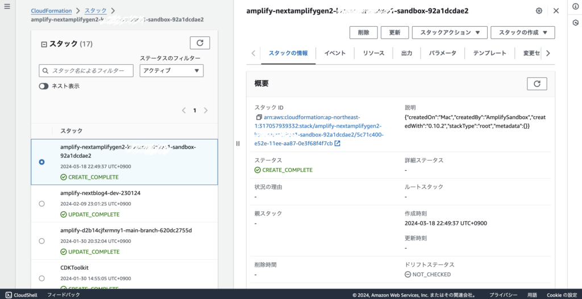
Task: Click the page number 1 in pagination
Action: (194, 111)
